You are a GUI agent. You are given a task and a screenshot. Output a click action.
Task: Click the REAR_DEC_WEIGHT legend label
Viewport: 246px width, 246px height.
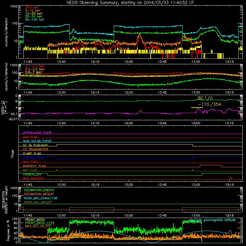pyautogui.click(x=38, y=202)
